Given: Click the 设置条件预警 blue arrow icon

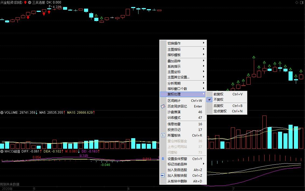Looking at the screenshot, I should pos(163,159).
